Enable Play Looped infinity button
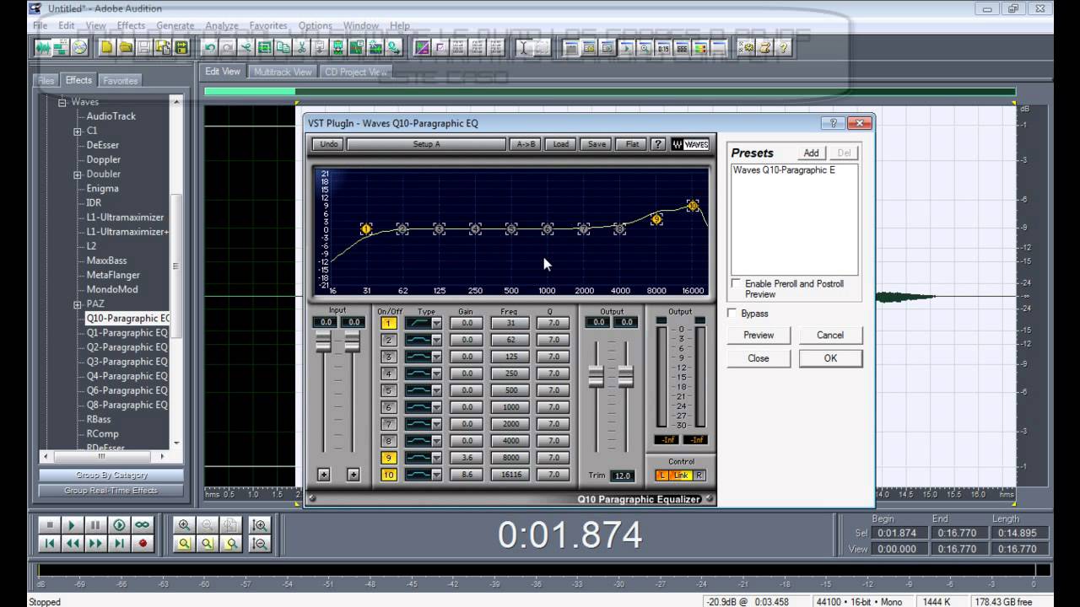 tap(142, 524)
